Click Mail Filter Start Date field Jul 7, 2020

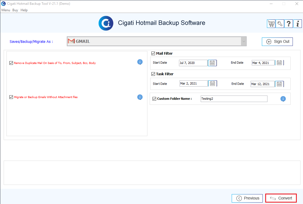(193, 63)
